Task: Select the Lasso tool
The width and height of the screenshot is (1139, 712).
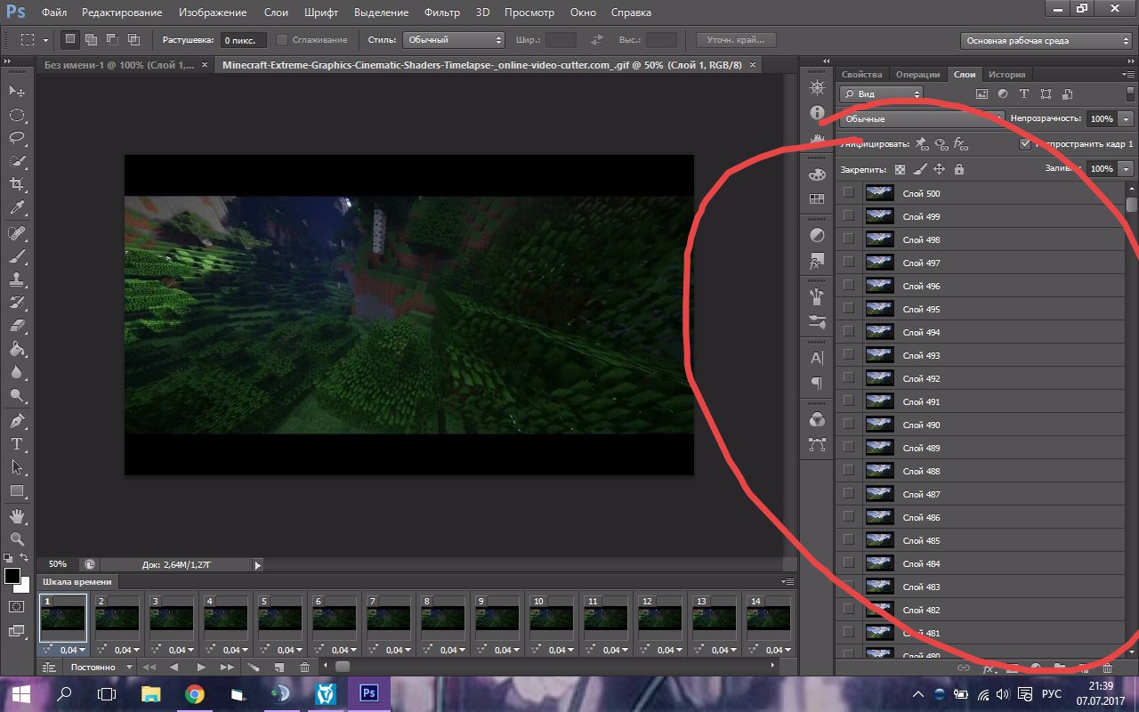Action: (x=17, y=138)
